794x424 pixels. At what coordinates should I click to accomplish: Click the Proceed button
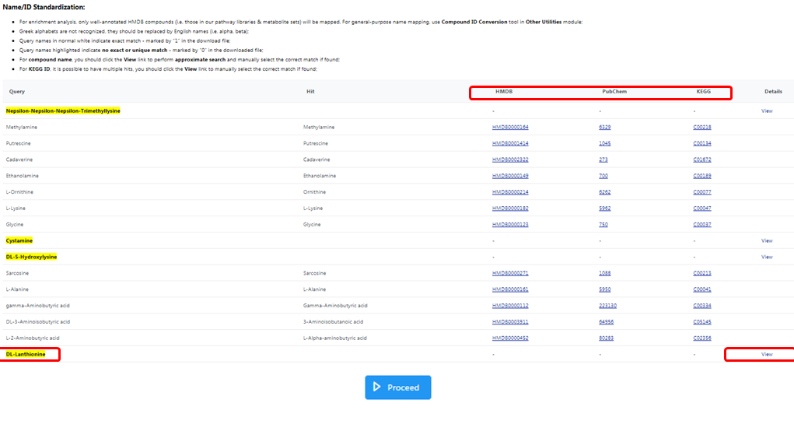click(397, 387)
